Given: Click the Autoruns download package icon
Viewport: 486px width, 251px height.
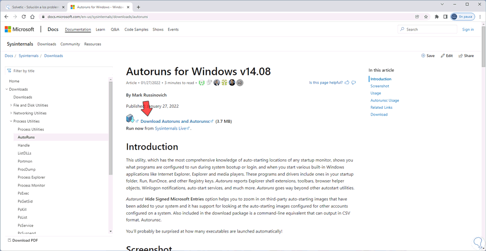Looking at the screenshot, I should pos(130,118).
